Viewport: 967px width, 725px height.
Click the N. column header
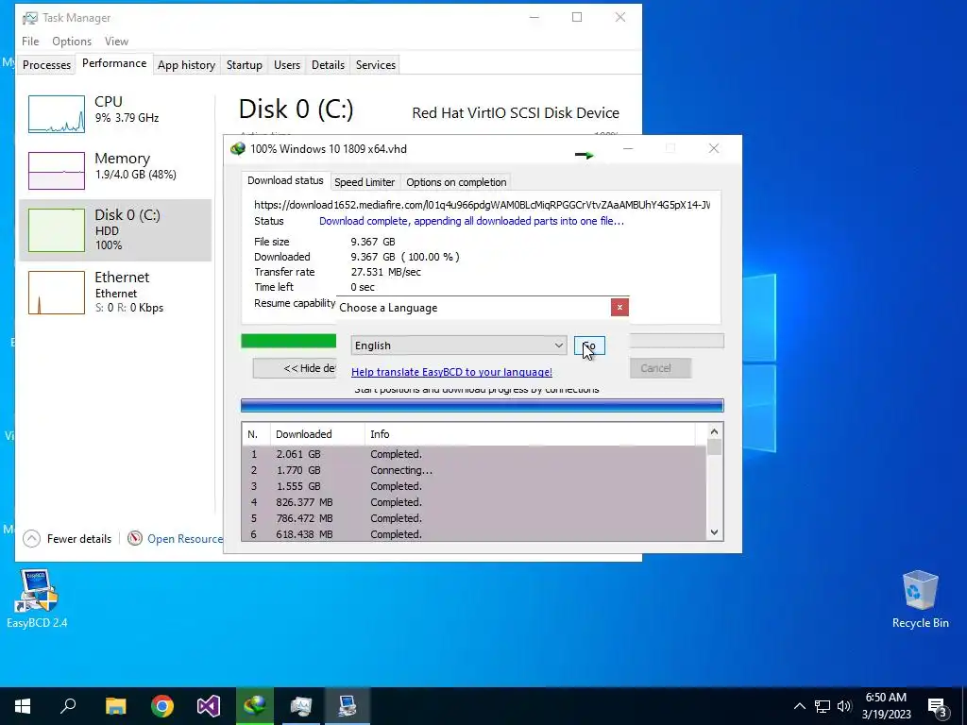click(256, 434)
